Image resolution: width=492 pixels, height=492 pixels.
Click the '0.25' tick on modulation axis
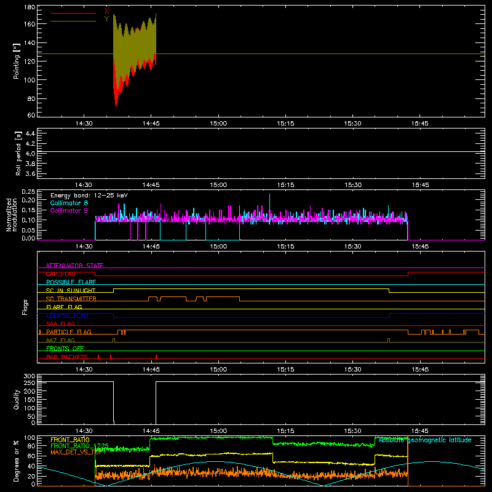pos(28,192)
